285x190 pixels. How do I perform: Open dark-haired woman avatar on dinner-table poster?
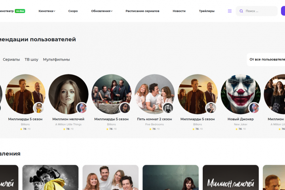click(x=125, y=108)
